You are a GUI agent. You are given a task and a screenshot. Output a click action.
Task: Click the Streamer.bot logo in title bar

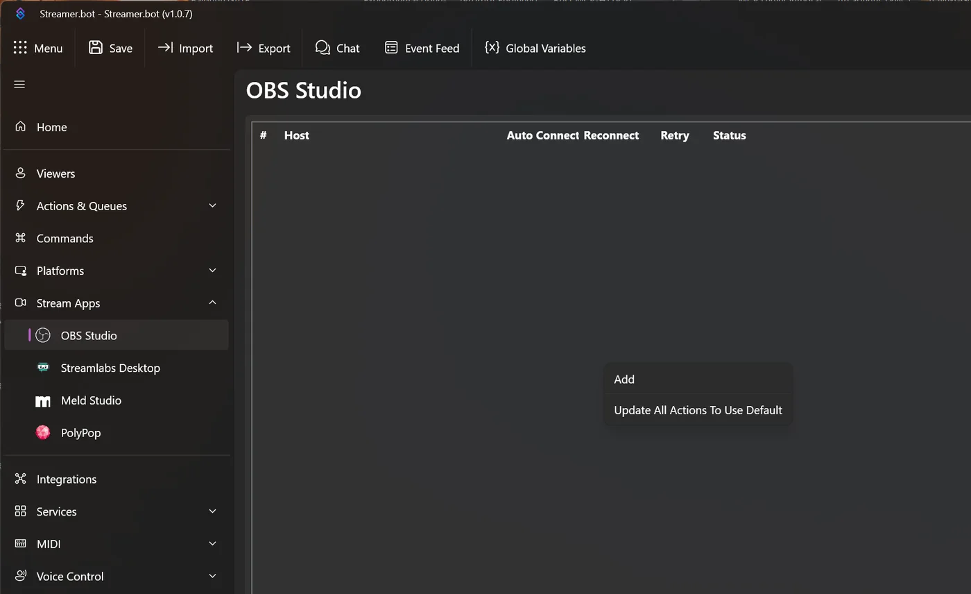(20, 14)
